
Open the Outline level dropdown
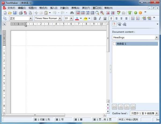(x=157, y=114)
